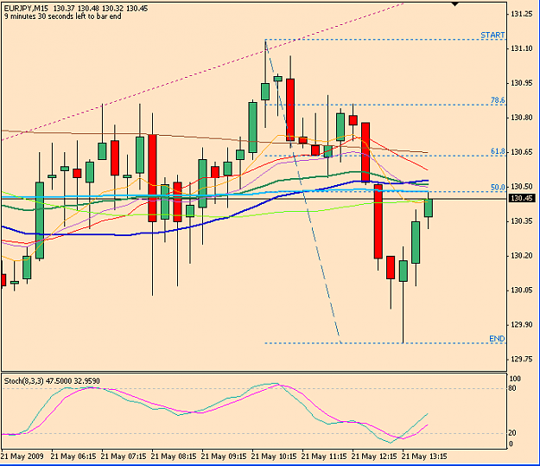
Task: Click the latest forming green candle
Action: coord(429,207)
